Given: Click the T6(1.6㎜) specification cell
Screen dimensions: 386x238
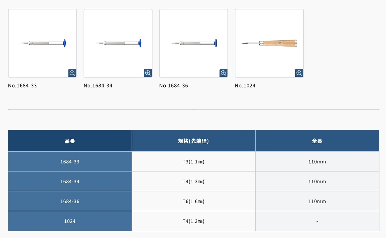Looking at the screenshot, I should point(194,201).
